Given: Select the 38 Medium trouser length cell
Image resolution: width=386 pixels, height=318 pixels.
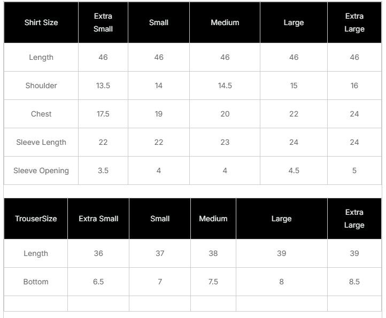Looking at the screenshot, I should (213, 253).
